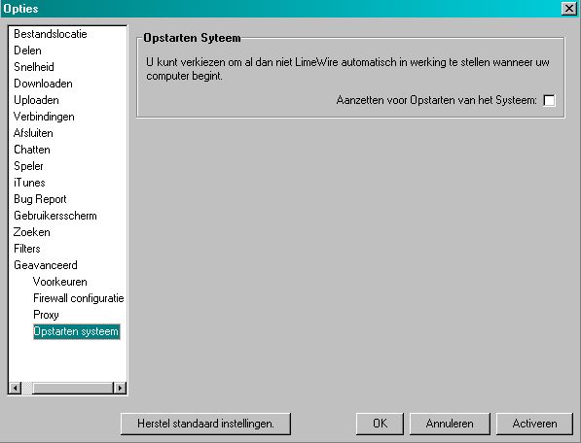The width and height of the screenshot is (581, 443).
Task: Open the Bug Report category
Action: click(x=40, y=199)
